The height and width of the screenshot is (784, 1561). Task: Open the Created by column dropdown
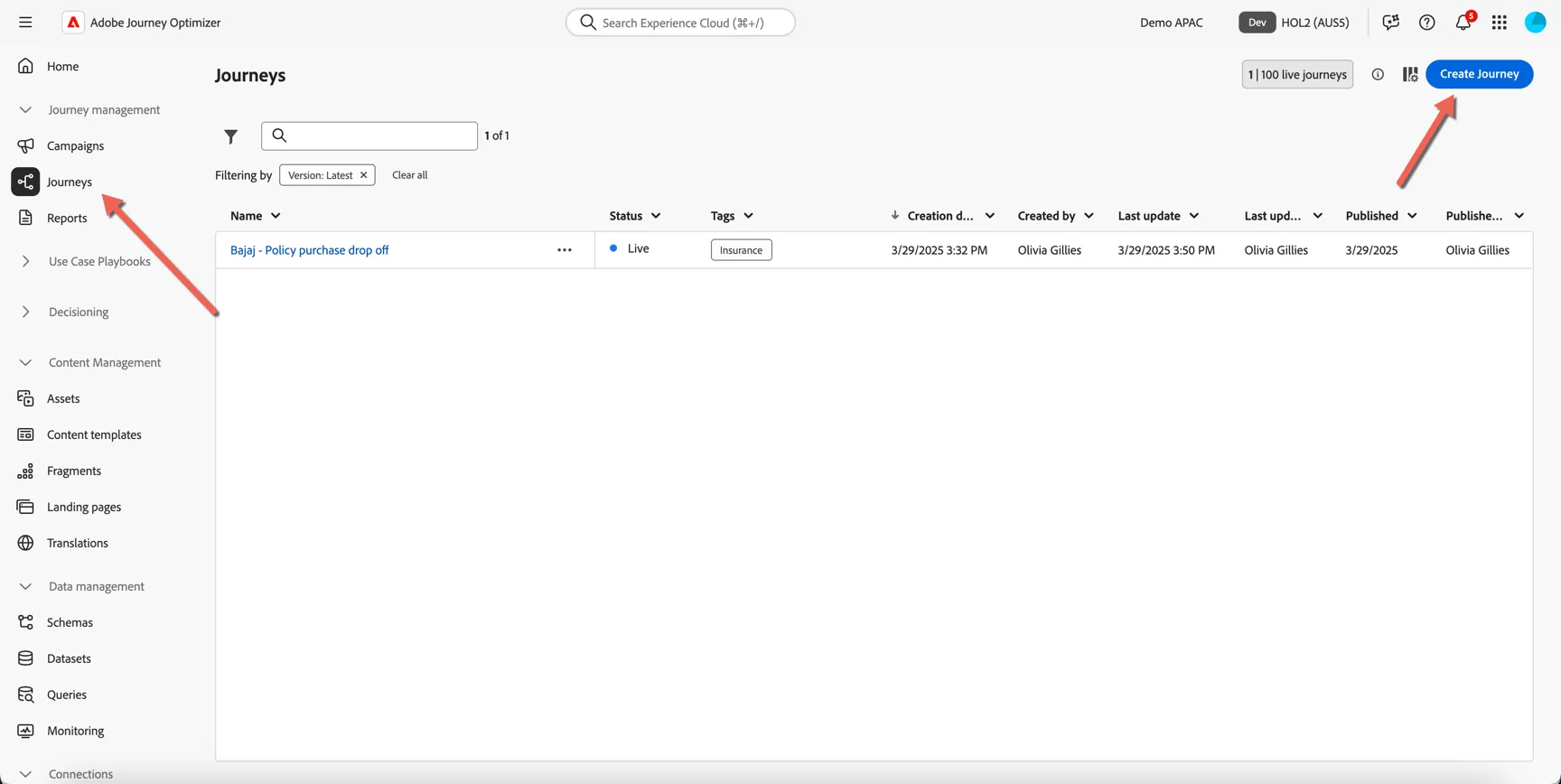pos(1089,216)
